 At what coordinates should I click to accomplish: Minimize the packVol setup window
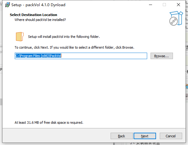[x=151, y=5]
